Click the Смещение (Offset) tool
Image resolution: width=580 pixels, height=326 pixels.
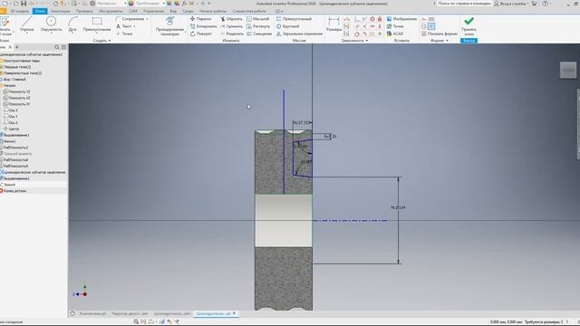pyautogui.click(x=259, y=34)
